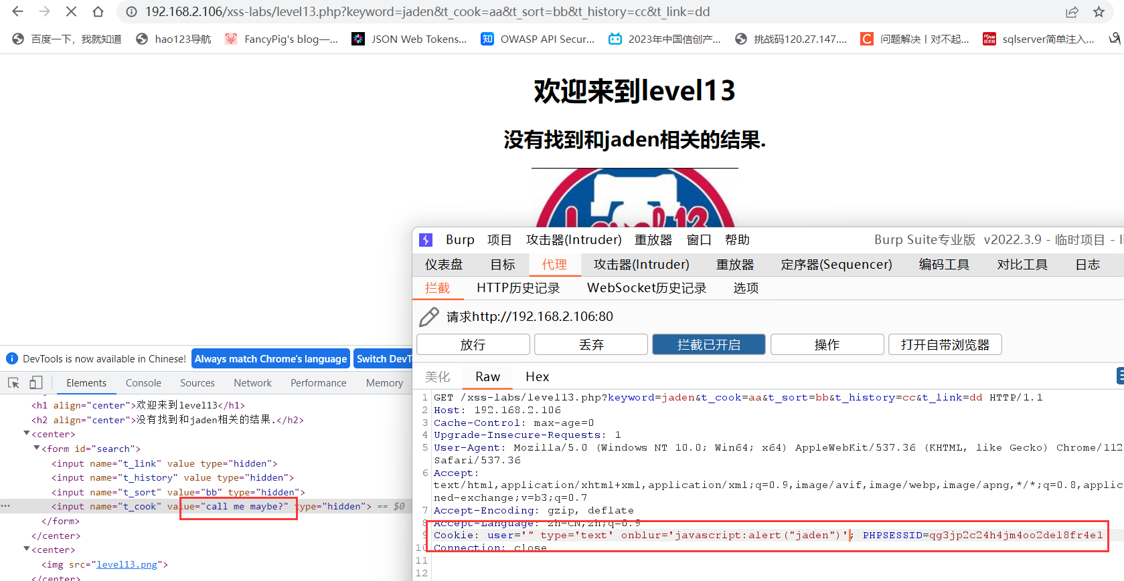
Task: Collapse the first center element node
Action: click(27, 434)
